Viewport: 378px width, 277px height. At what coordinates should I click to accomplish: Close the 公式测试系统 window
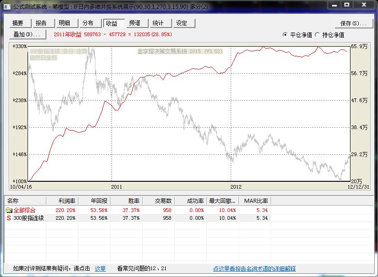click(364, 5)
